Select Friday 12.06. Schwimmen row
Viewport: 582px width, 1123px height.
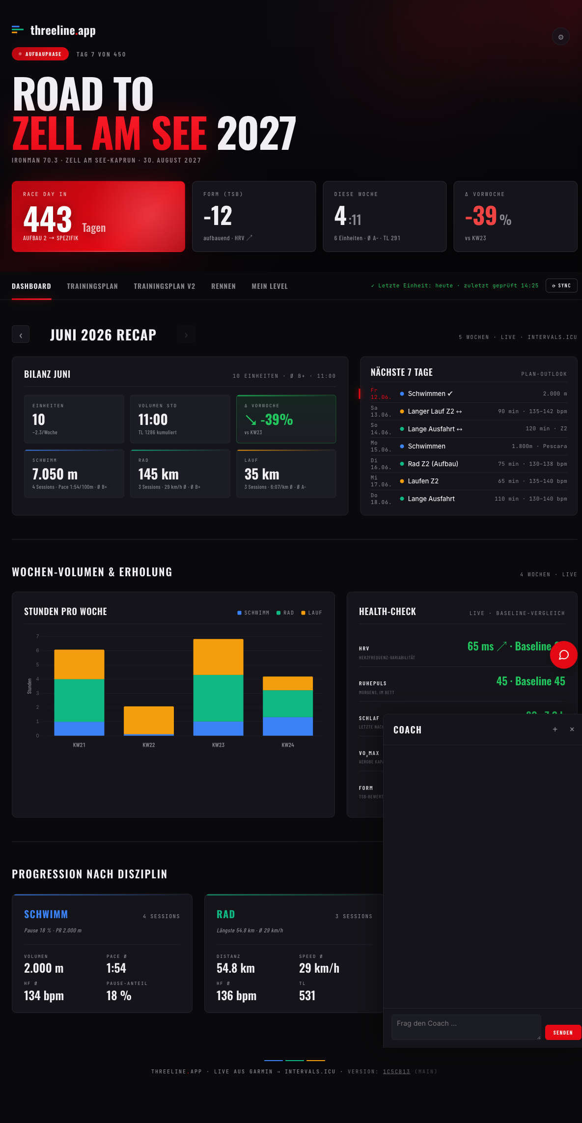(469, 393)
